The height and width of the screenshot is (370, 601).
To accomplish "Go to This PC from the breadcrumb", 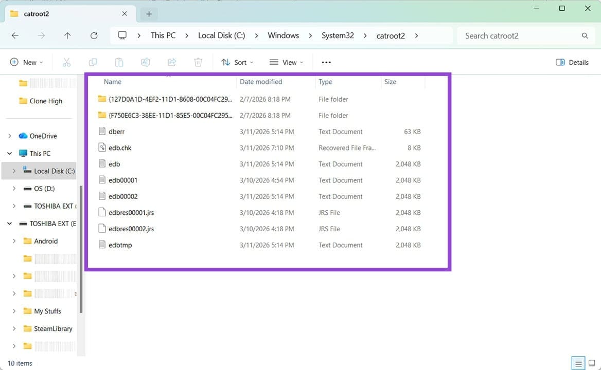I will [x=163, y=35].
